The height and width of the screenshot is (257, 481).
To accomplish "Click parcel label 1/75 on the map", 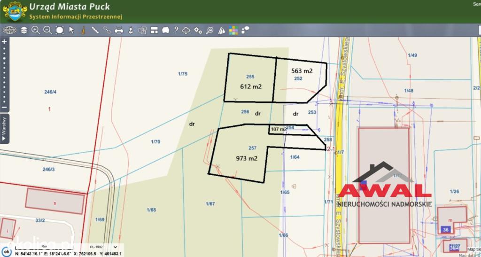I will [183, 74].
